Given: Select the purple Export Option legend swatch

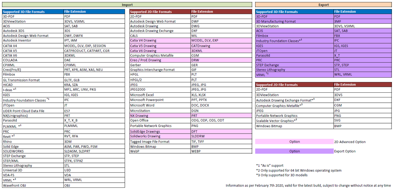Looking at the screenshot, I should [294, 151].
